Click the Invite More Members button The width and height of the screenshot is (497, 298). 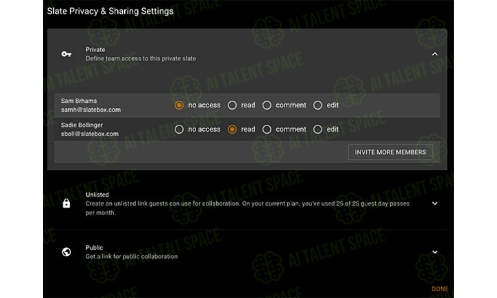tap(390, 152)
